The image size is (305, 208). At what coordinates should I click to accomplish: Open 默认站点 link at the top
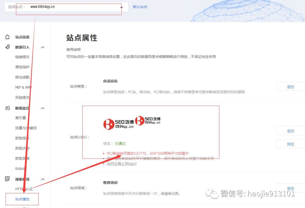[x=140, y=7]
